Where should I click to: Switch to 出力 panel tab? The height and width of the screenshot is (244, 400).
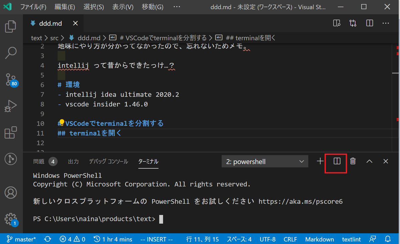click(73, 161)
